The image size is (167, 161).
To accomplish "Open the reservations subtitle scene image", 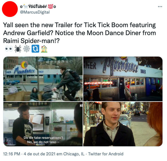I will tap(43, 124).
